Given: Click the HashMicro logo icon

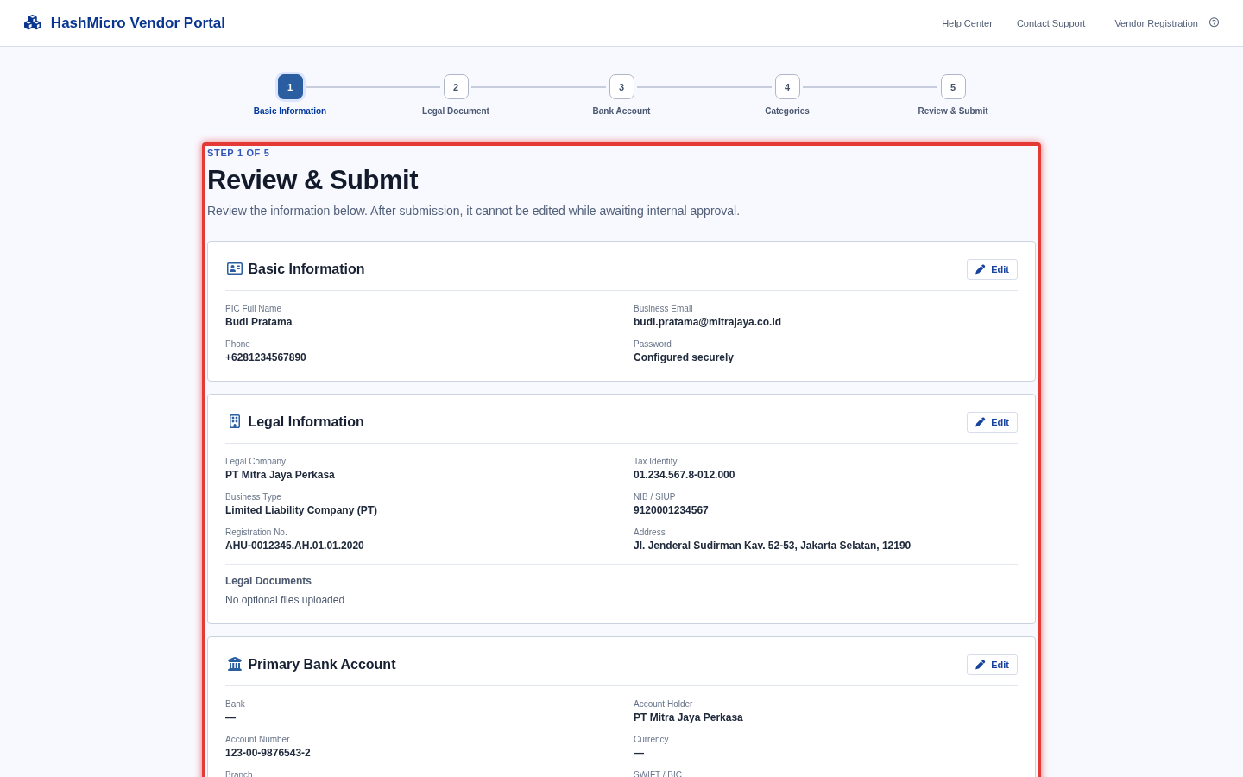Looking at the screenshot, I should (x=32, y=22).
